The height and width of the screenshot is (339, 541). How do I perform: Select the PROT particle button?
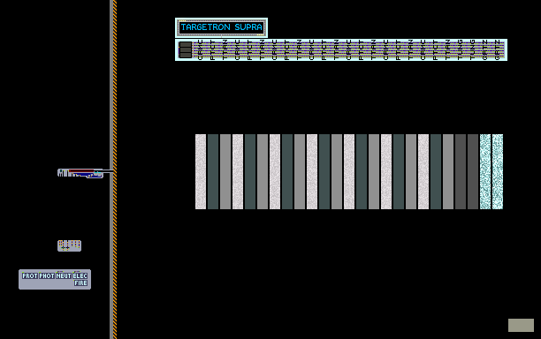tap(30, 276)
